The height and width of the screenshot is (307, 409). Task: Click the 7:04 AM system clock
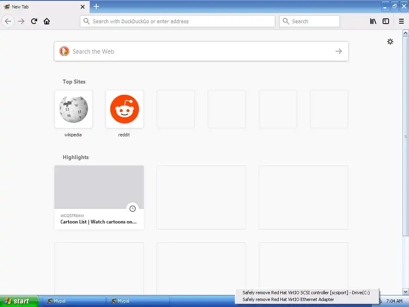394,301
